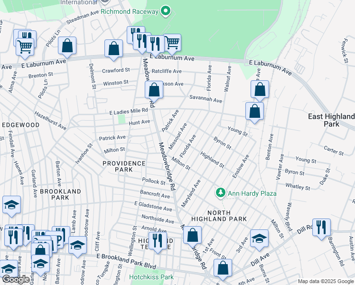This screenshot has width=355, height=285.
Task: Select the shopping bag marker beside Pilots Ln
Action: [67, 46]
